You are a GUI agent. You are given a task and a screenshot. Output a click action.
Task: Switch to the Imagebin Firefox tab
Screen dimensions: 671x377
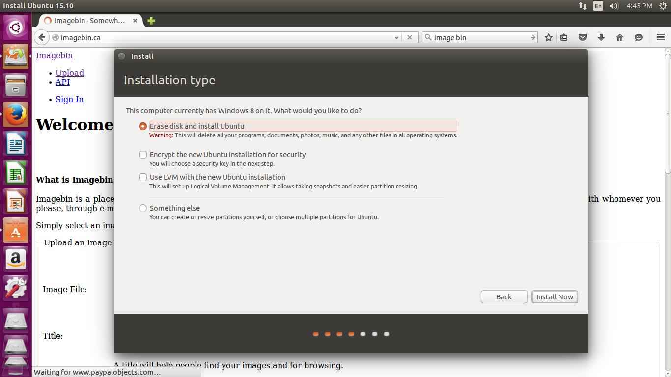pos(89,21)
